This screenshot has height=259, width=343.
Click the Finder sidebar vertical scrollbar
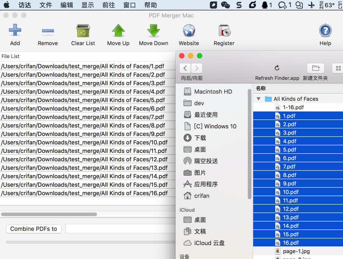tap(249, 144)
